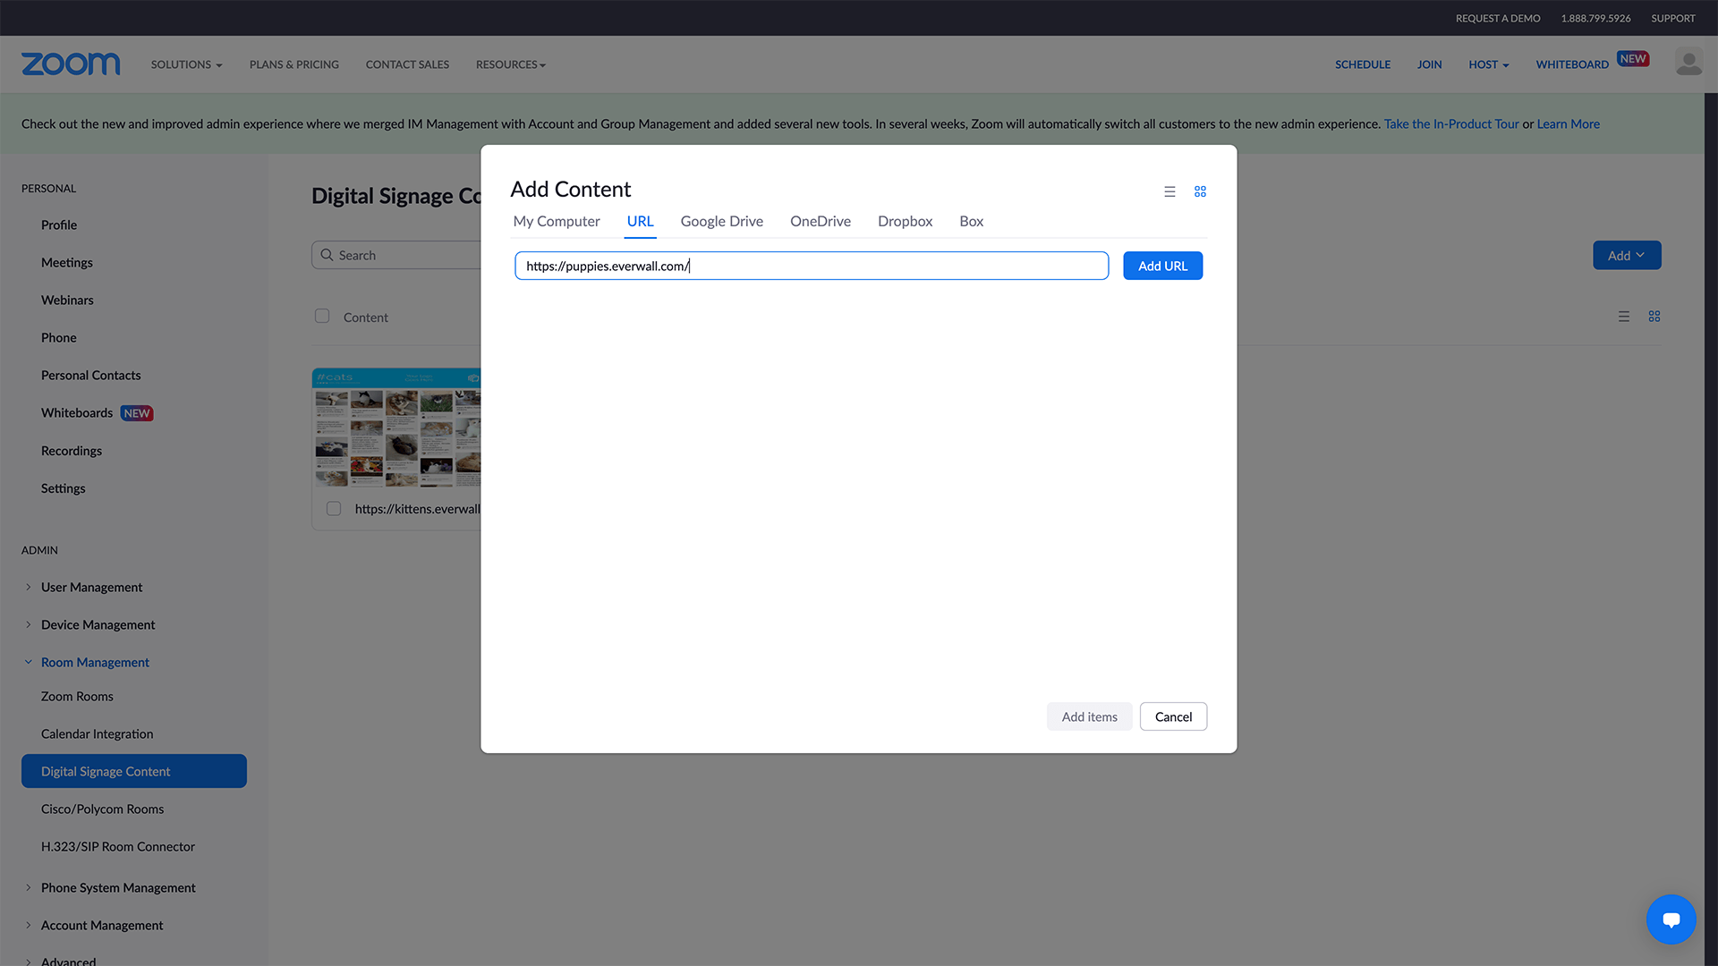Open the user profile avatar menu

click(1688, 64)
